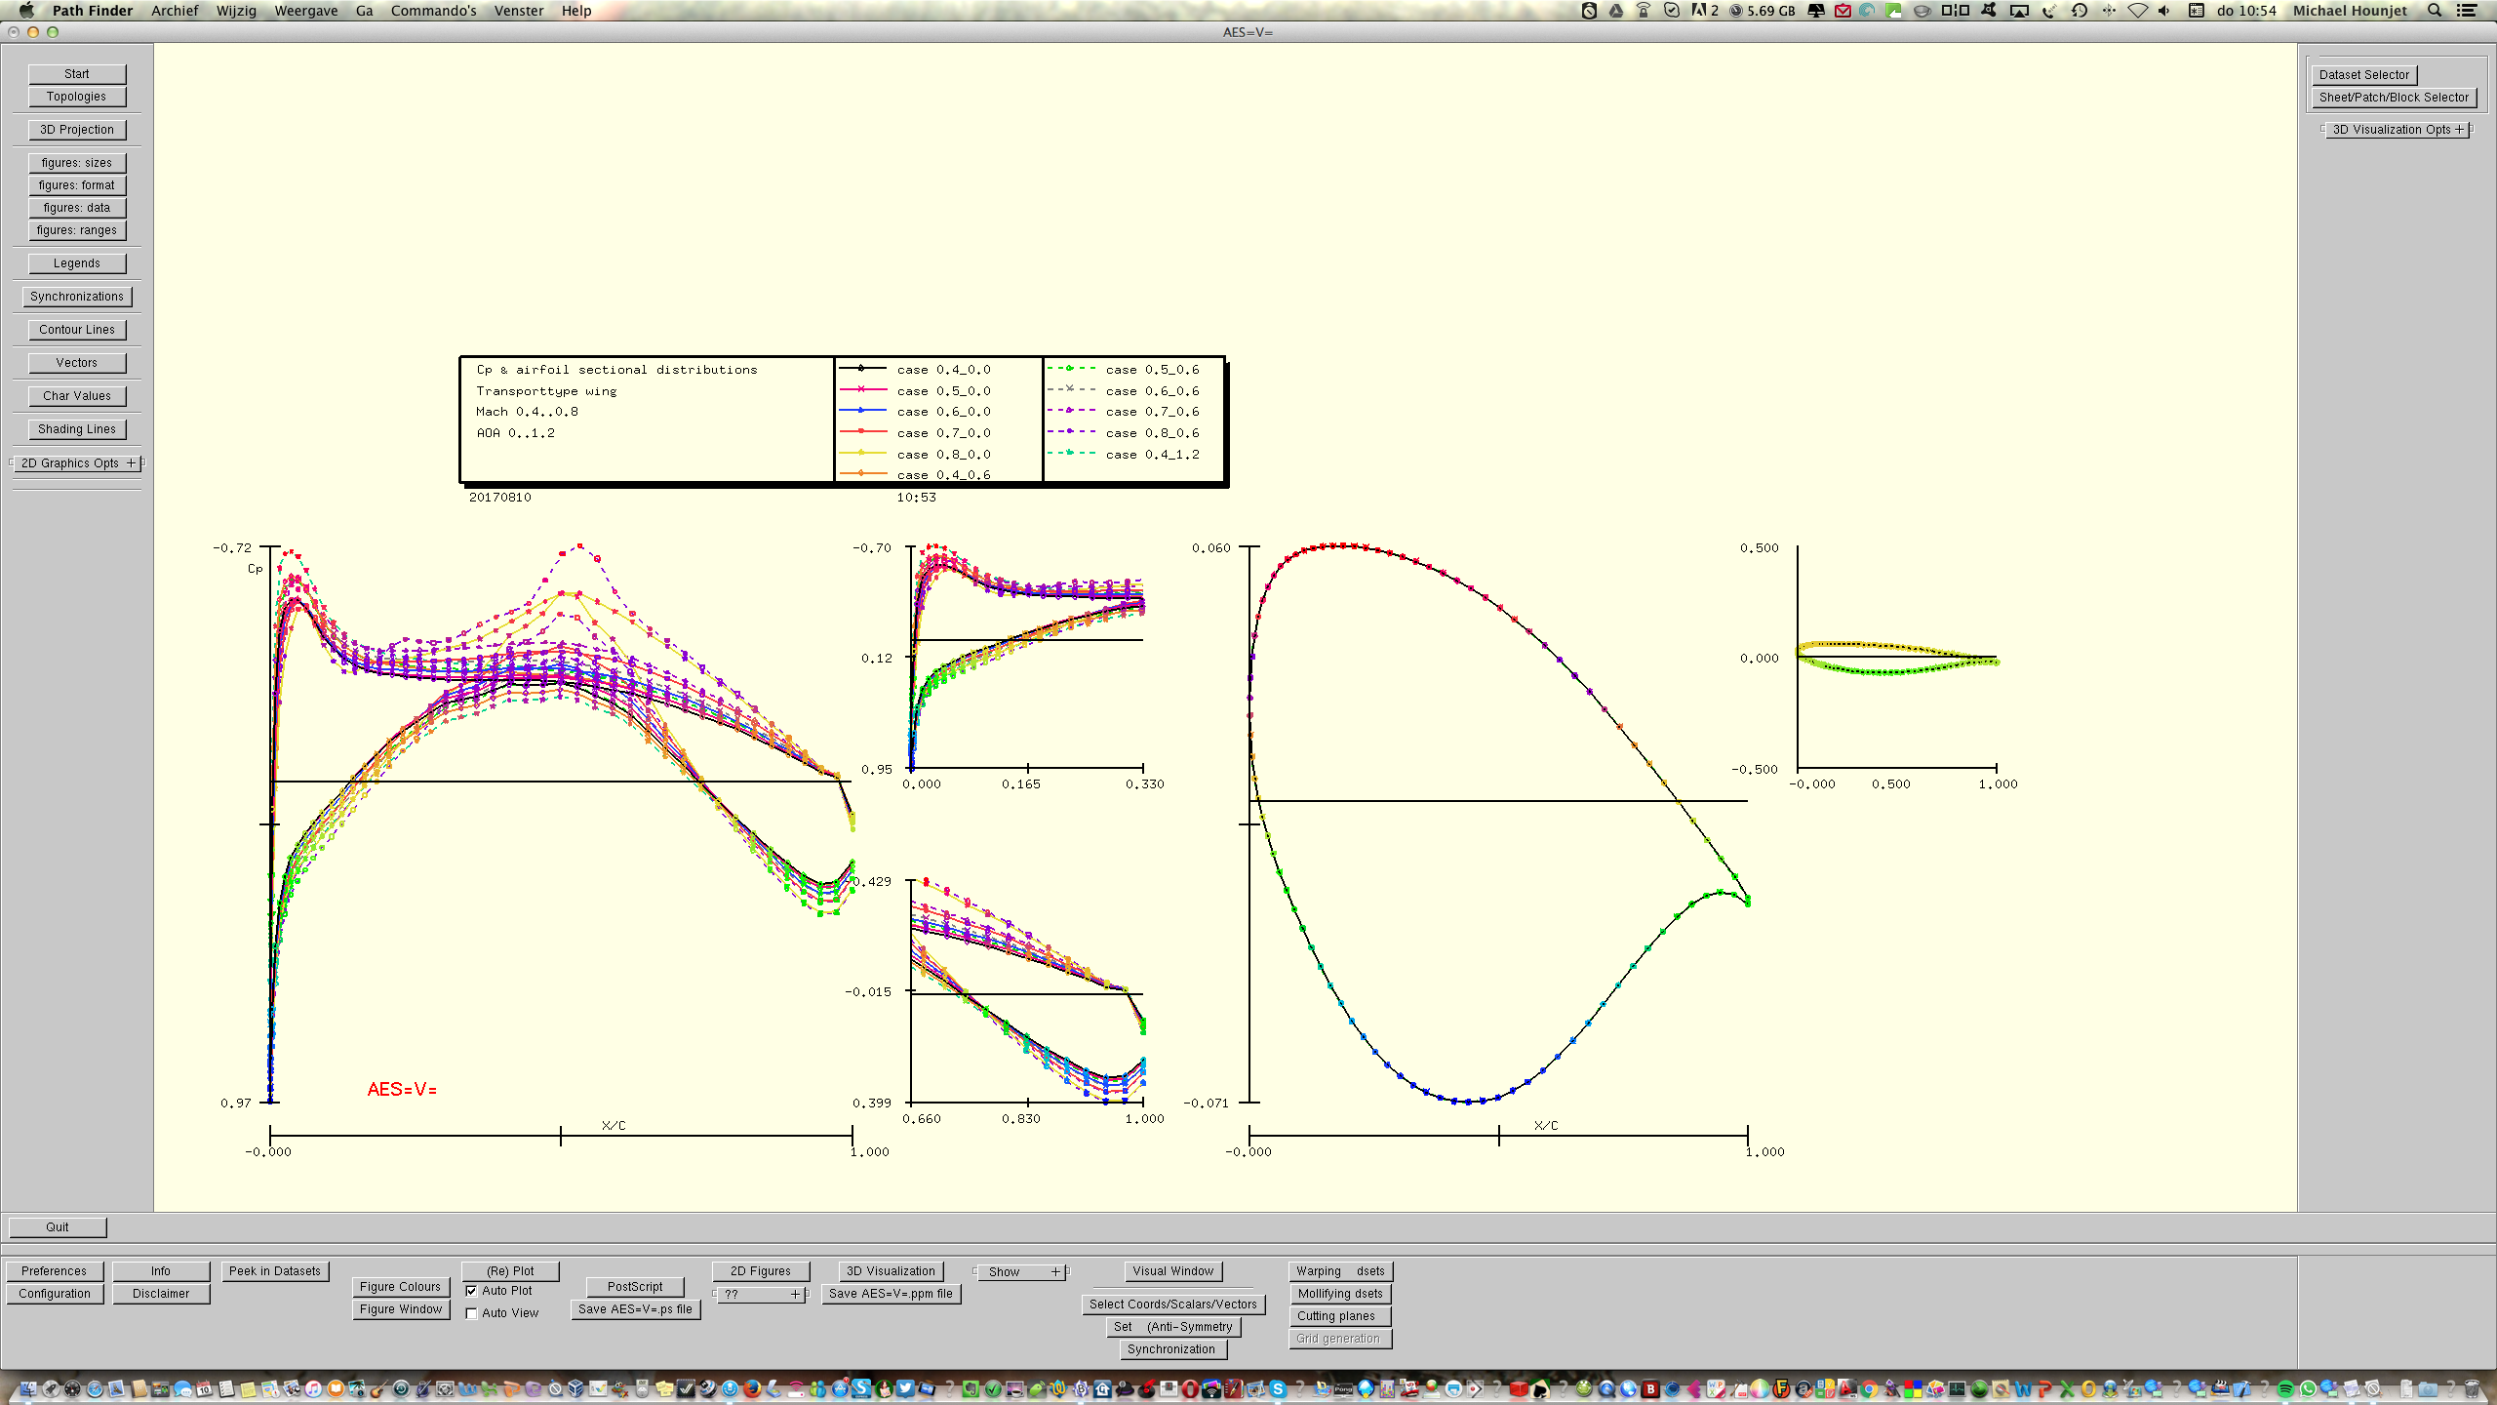Click Select Coords/Scalars/Vectors
This screenshot has width=2497, height=1405.
(x=1172, y=1305)
